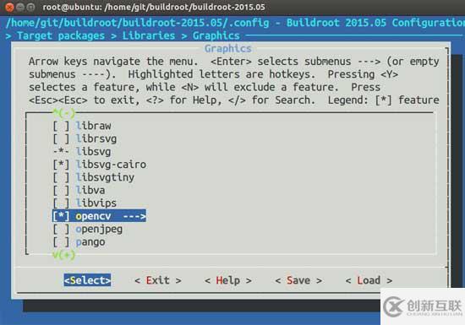Enable the libsvgtiny checkbox
The height and width of the screenshot is (325, 465).
click(x=61, y=177)
